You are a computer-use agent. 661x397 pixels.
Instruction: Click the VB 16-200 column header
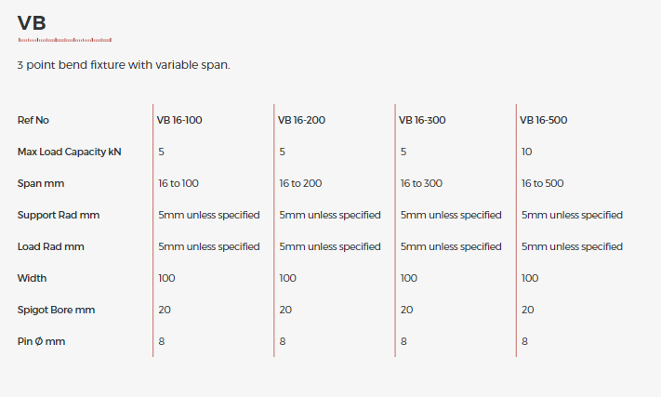pos(301,120)
